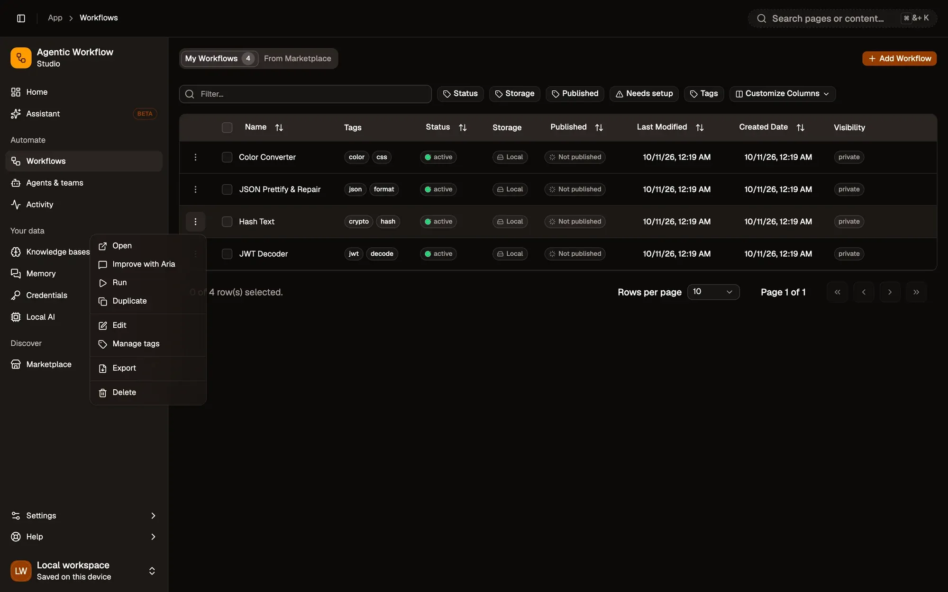Go to the first page
The width and height of the screenshot is (948, 592).
point(838,292)
